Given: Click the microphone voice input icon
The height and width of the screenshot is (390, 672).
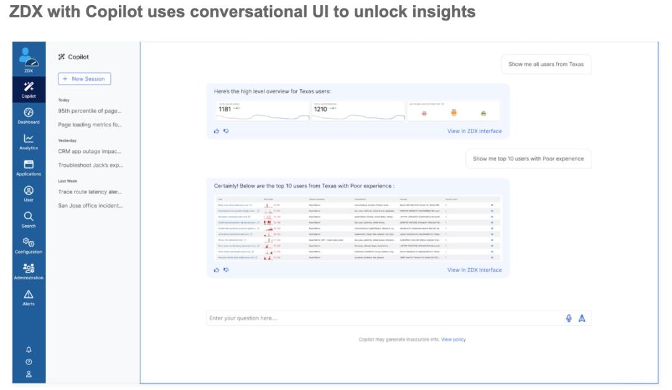Looking at the screenshot, I should tap(569, 318).
